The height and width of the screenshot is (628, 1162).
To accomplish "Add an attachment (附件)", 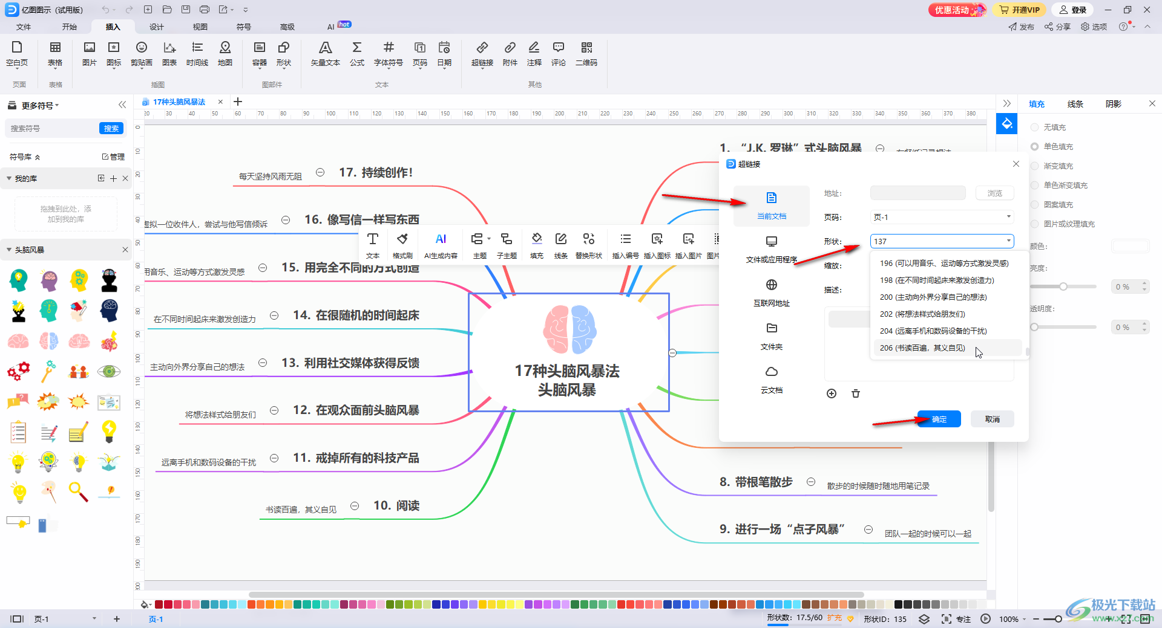I will 510,54.
